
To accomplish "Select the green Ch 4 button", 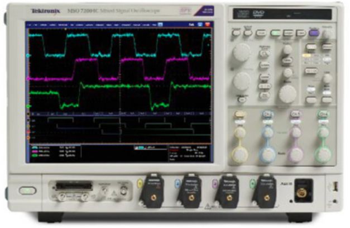I will (x=323, y=115).
